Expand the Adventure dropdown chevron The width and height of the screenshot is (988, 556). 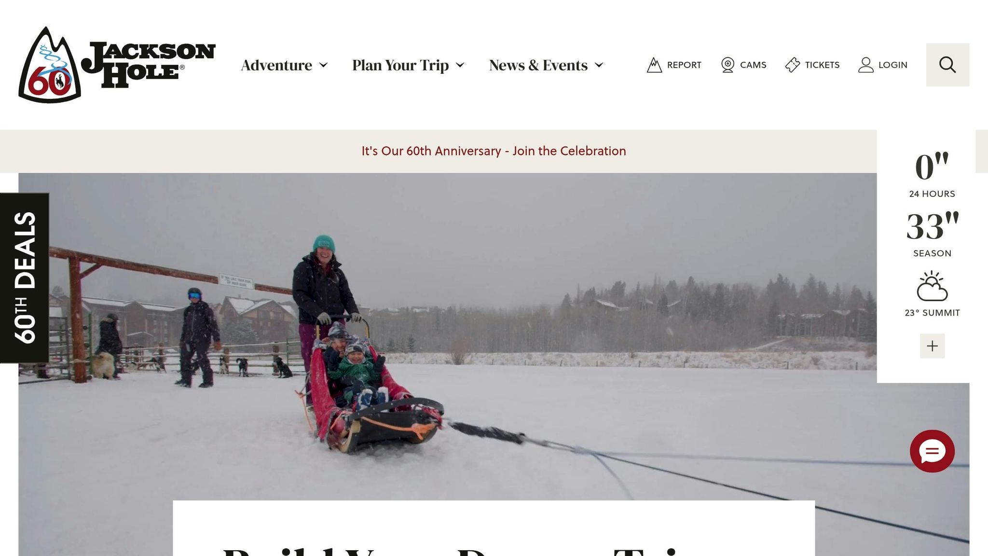tap(324, 65)
